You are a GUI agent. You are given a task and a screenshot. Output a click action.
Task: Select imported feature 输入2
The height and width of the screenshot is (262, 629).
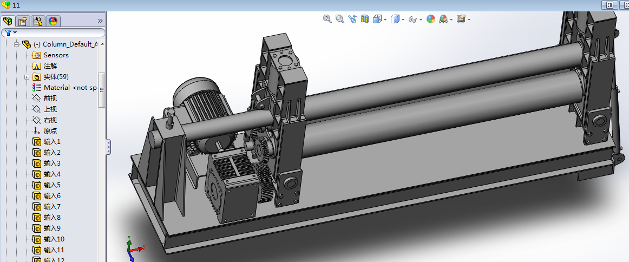[x=47, y=153]
